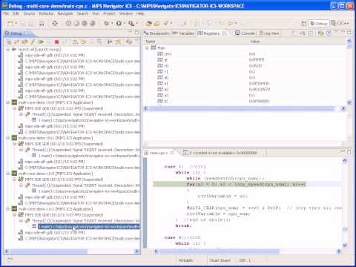Screen dimensions: 356x267
Task: Click the Open Perspective icon beside Debug button
Action: (x=303, y=24)
